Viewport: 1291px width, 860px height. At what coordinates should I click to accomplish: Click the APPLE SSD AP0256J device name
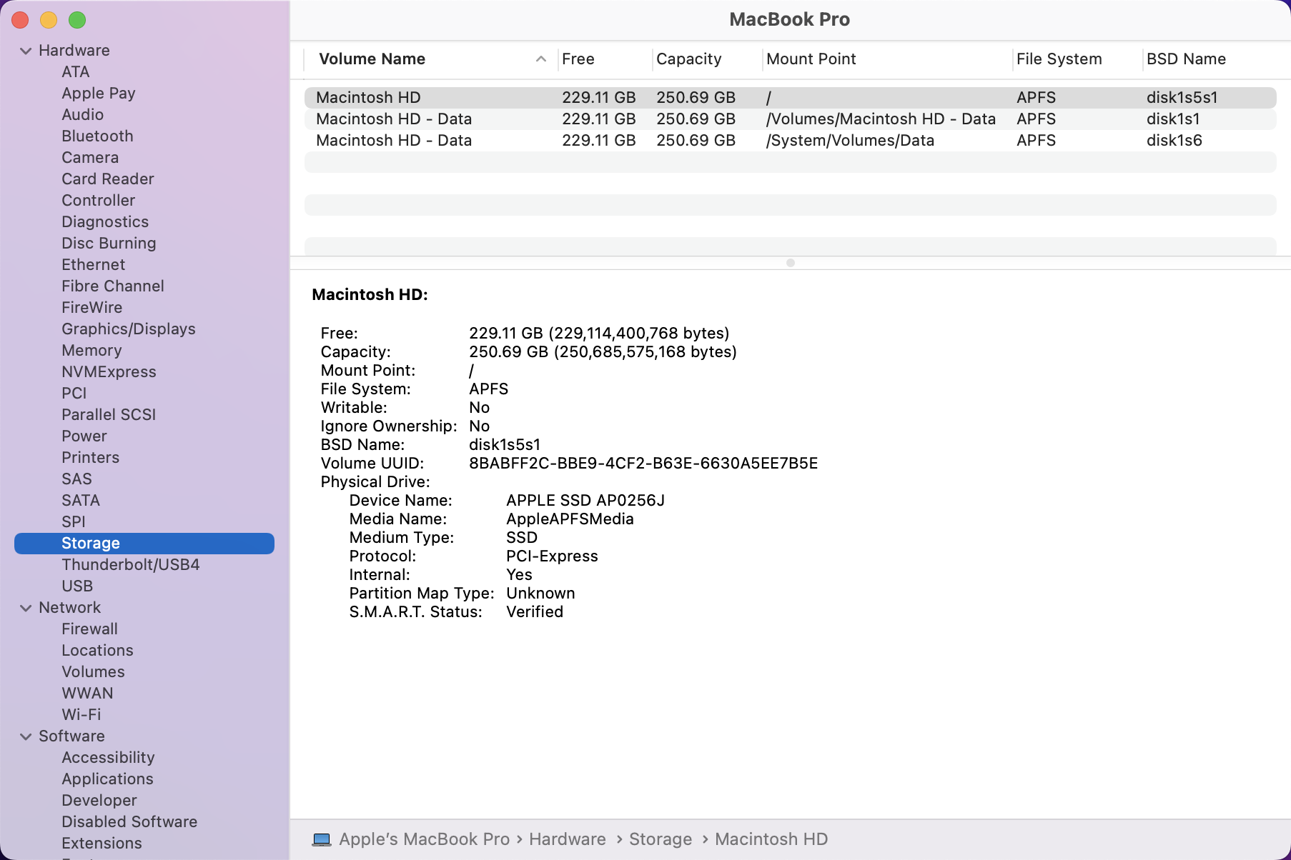tap(585, 501)
